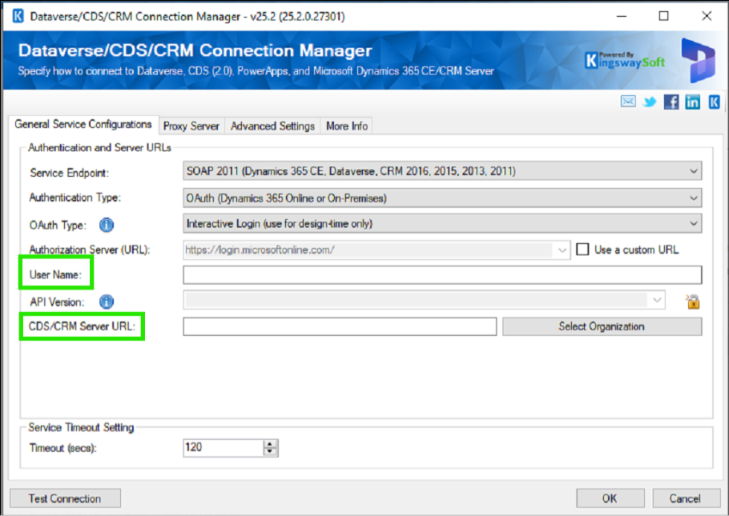729x516 pixels.
Task: Click the Select Organization button
Action: (602, 326)
